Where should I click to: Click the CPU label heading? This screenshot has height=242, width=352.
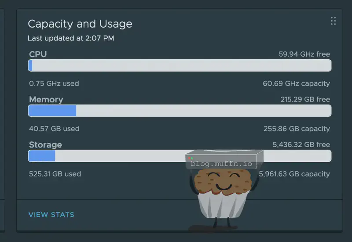pos(38,54)
